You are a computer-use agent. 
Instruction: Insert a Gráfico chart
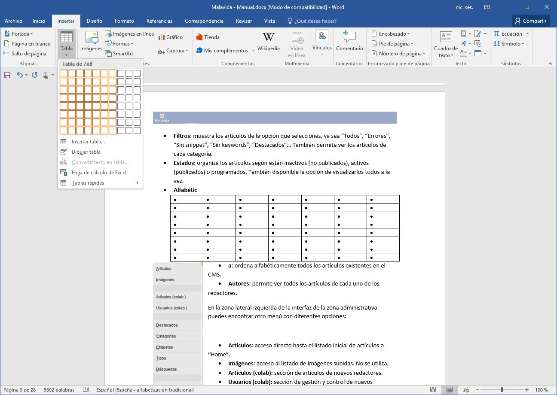coord(171,37)
